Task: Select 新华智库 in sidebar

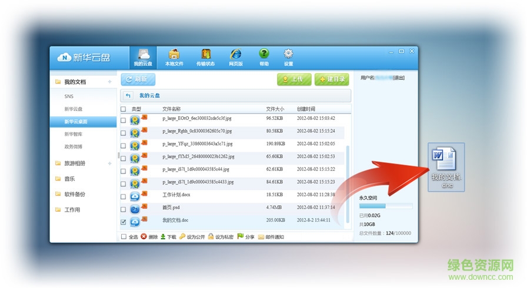Action: pos(74,134)
